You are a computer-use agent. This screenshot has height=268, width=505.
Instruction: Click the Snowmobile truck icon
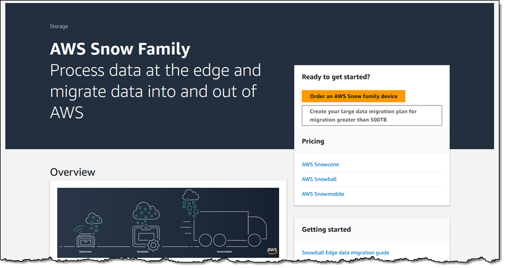(x=229, y=229)
